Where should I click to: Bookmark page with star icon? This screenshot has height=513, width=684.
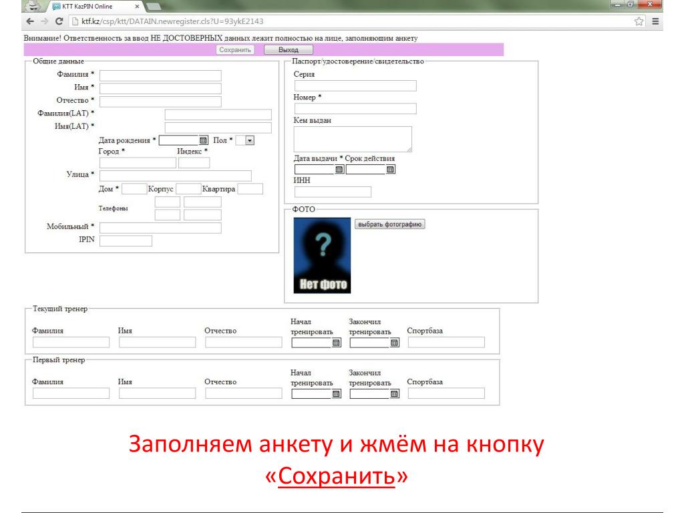[x=639, y=21]
